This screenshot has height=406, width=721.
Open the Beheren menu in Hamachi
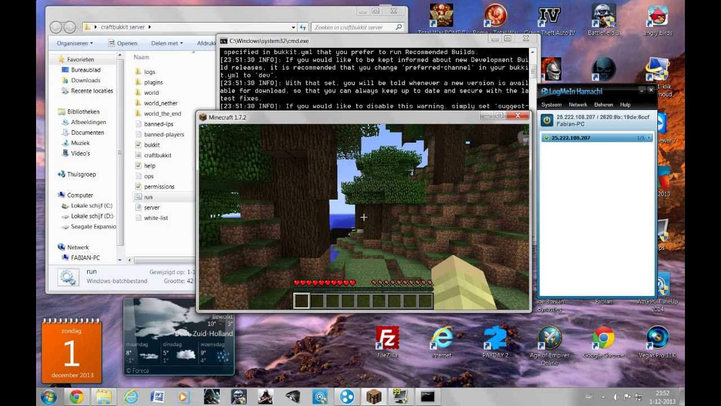point(603,105)
